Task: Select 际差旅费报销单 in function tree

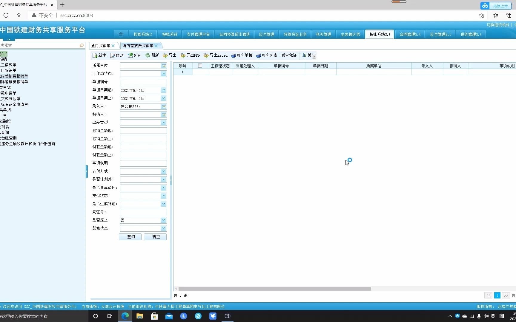Action: [14, 82]
